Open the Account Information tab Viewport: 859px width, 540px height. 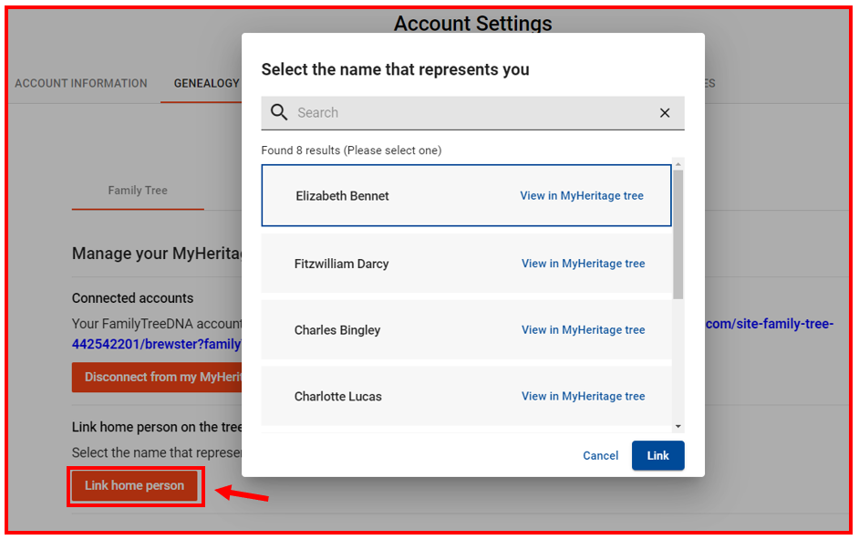tap(81, 83)
